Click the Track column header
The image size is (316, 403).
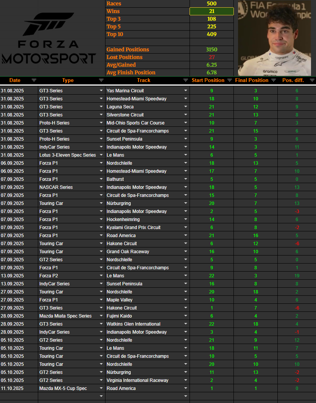[144, 80]
